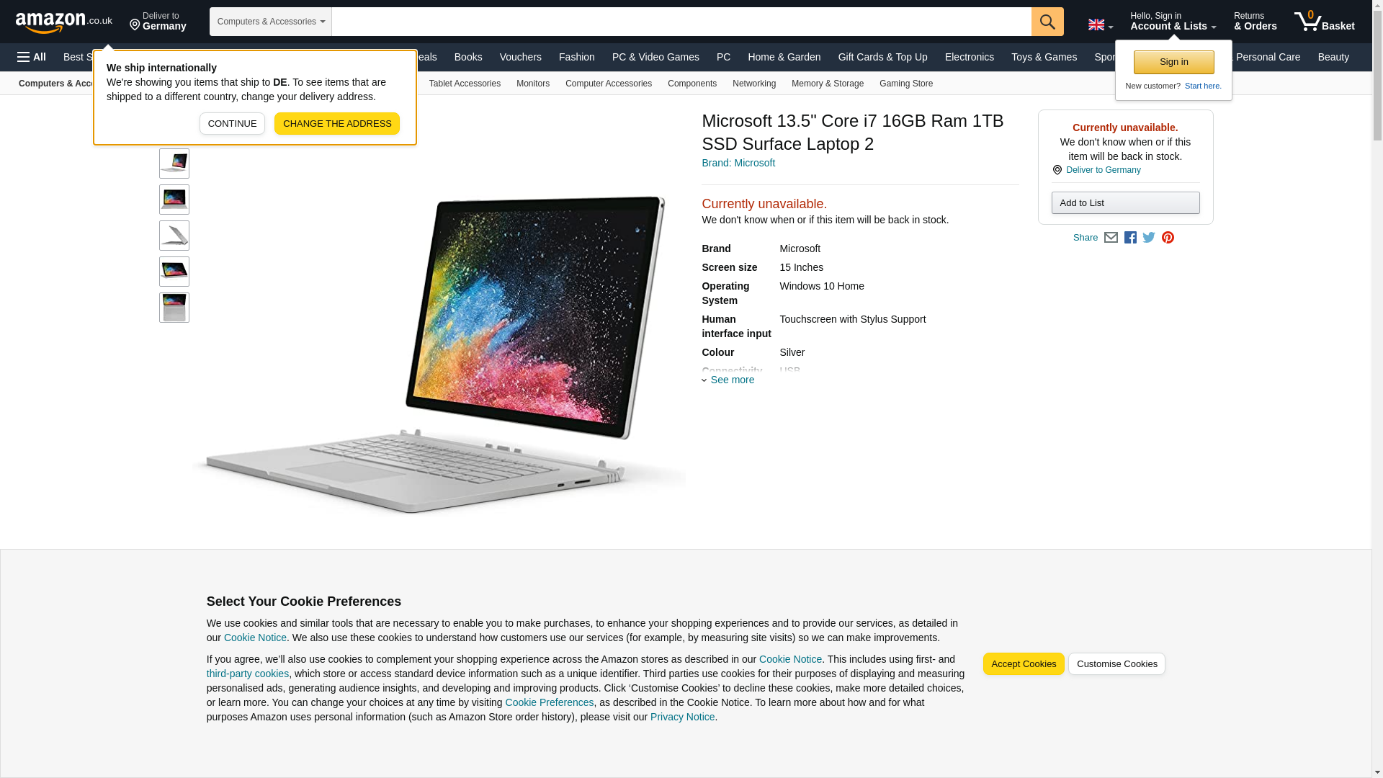Open the All hamburger menu
Viewport: 1383px width, 778px height.
[32, 57]
